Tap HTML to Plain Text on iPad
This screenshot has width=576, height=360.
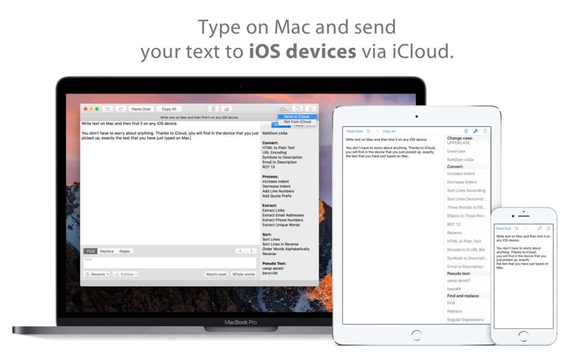[464, 241]
